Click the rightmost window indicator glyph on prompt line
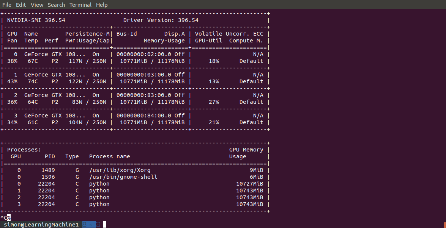The image size is (446, 228). [x=98, y=224]
